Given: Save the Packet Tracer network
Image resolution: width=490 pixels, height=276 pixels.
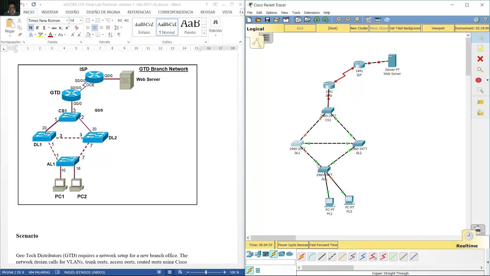Looking at the screenshot, I should click(267, 20).
